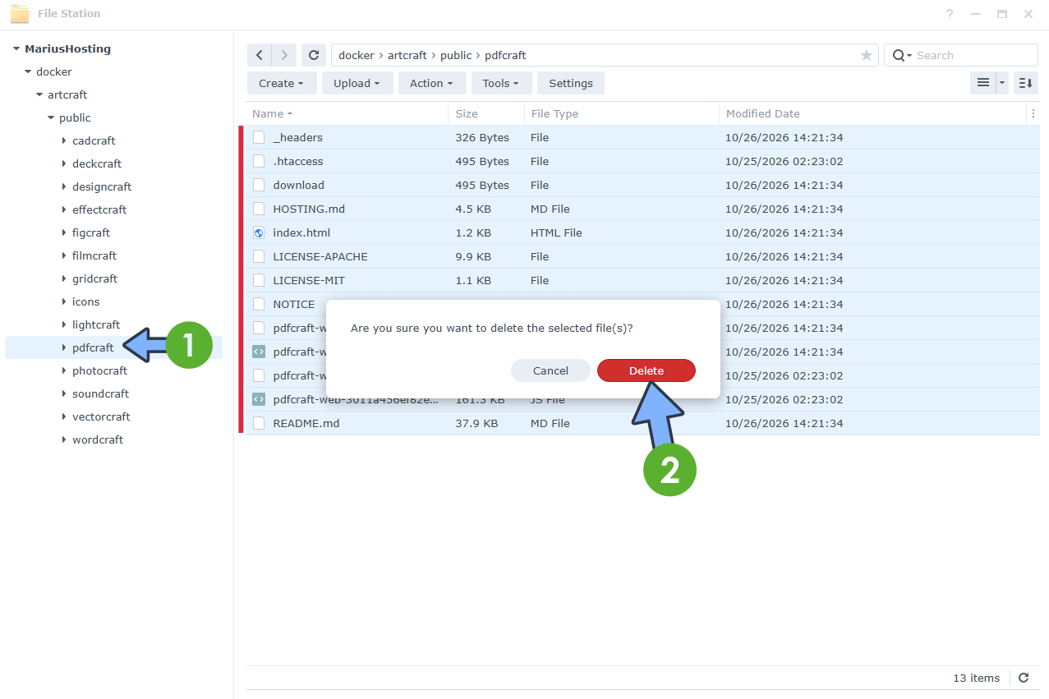Collapse the docker folder tree node
1049x699 pixels.
pyautogui.click(x=28, y=71)
